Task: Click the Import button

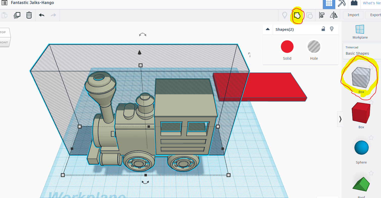Action: tap(353, 15)
